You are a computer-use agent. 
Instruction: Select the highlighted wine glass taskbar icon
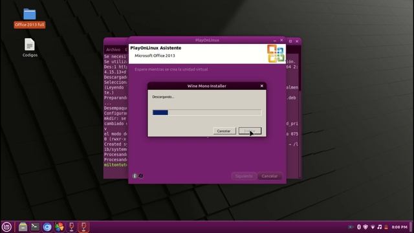click(83, 227)
